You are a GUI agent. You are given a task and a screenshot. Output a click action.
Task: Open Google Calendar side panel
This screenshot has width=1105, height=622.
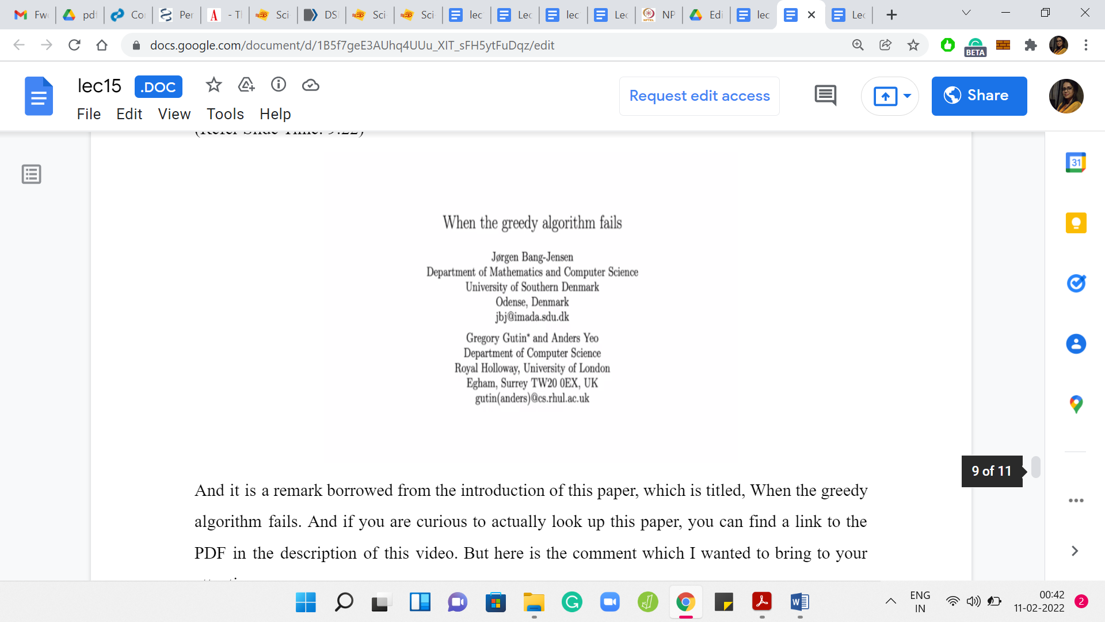tap(1076, 162)
